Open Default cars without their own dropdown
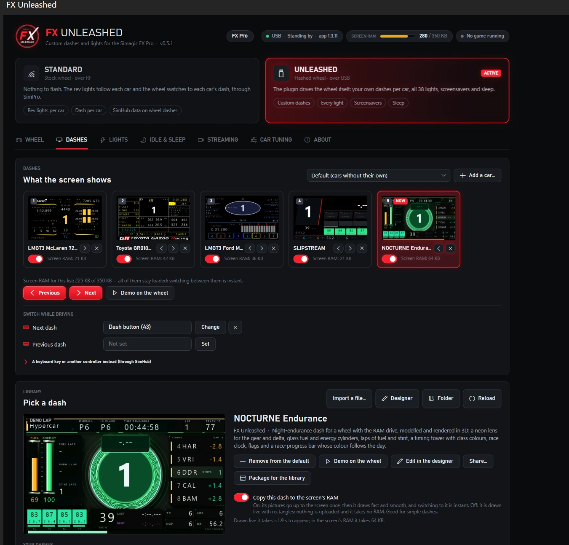The height and width of the screenshot is (545, 569). [x=379, y=175]
